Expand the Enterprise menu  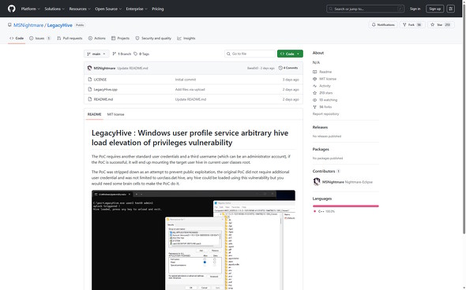point(137,9)
